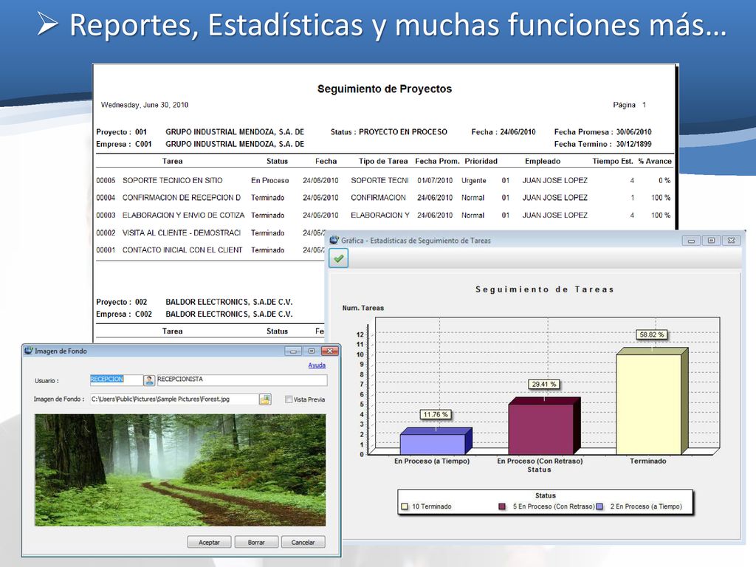Click the yellow Terminado legend swatch
The height and width of the screenshot is (567, 756).
405,506
